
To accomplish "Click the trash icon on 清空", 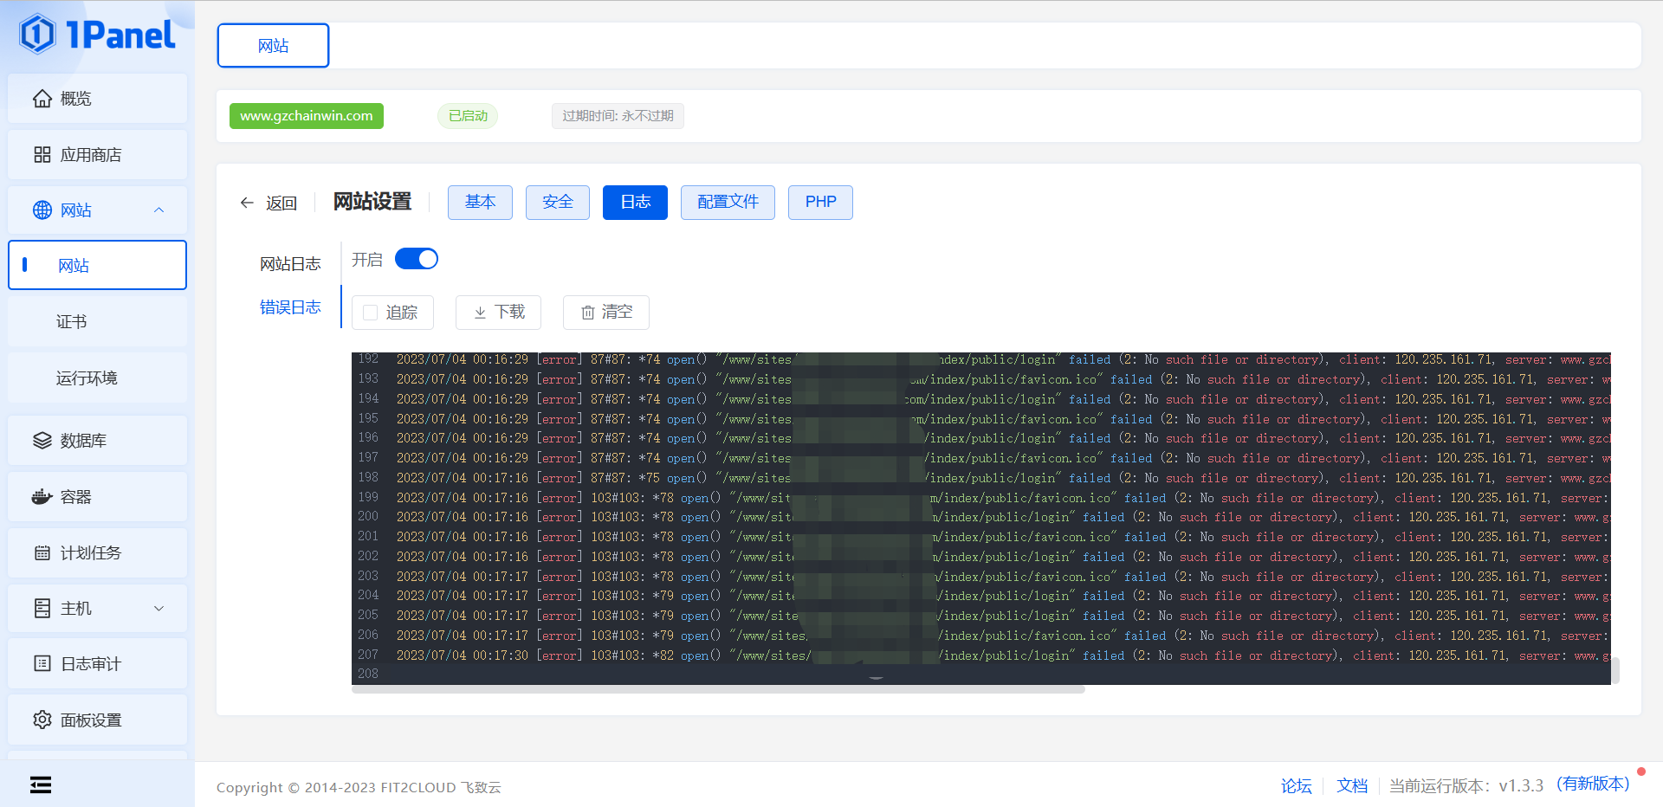I will [x=587, y=313].
